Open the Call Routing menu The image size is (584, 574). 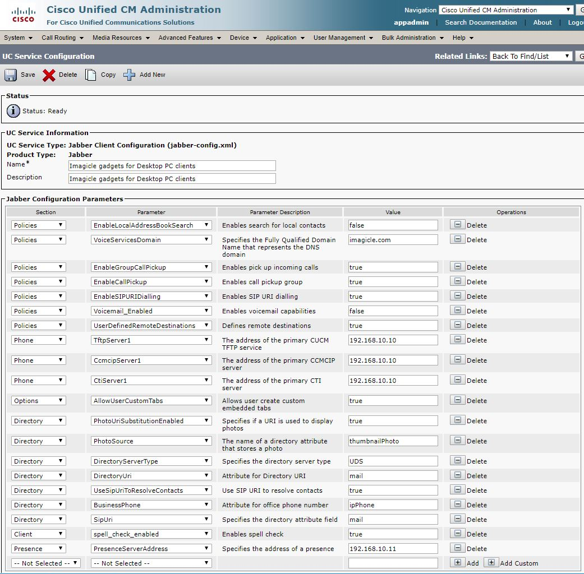tap(62, 38)
